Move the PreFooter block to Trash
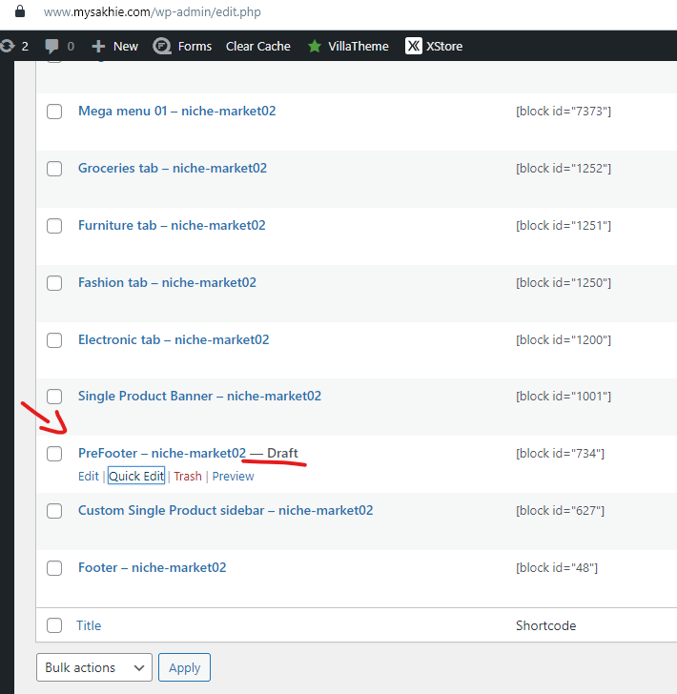Screen dimensions: 677x694 [x=188, y=477]
